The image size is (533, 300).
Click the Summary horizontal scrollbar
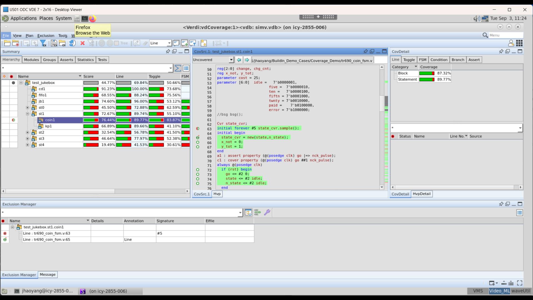tap(60, 191)
